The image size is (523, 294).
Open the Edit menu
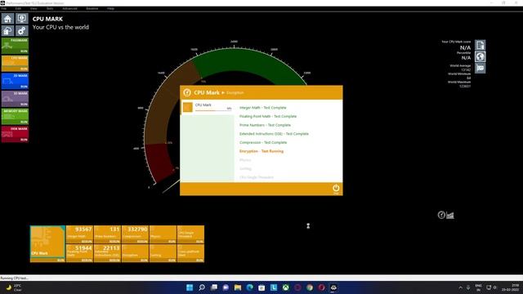click(18, 8)
